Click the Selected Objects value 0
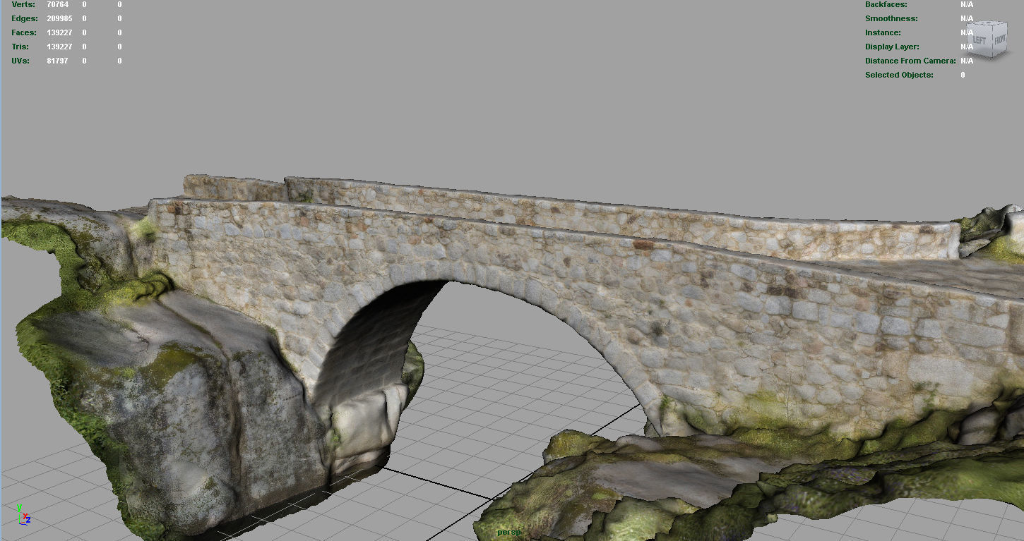1024x541 pixels. tap(963, 75)
